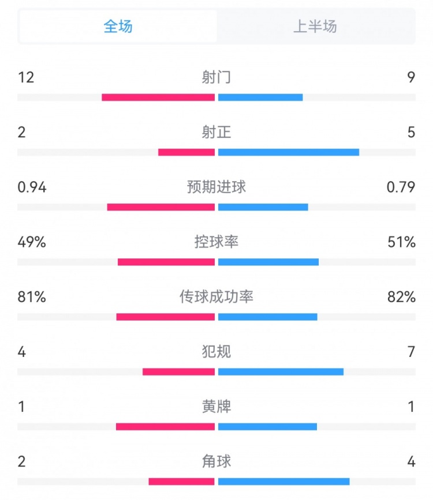Click the red 射门 bar

coord(158,97)
